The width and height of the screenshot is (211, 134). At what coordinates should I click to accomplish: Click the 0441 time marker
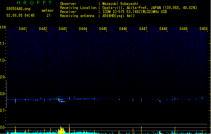click(22, 29)
